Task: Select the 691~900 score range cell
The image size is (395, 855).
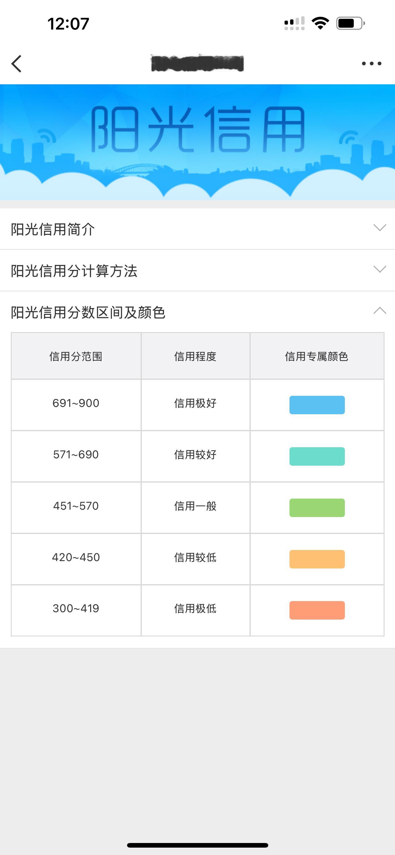Action: 76,403
